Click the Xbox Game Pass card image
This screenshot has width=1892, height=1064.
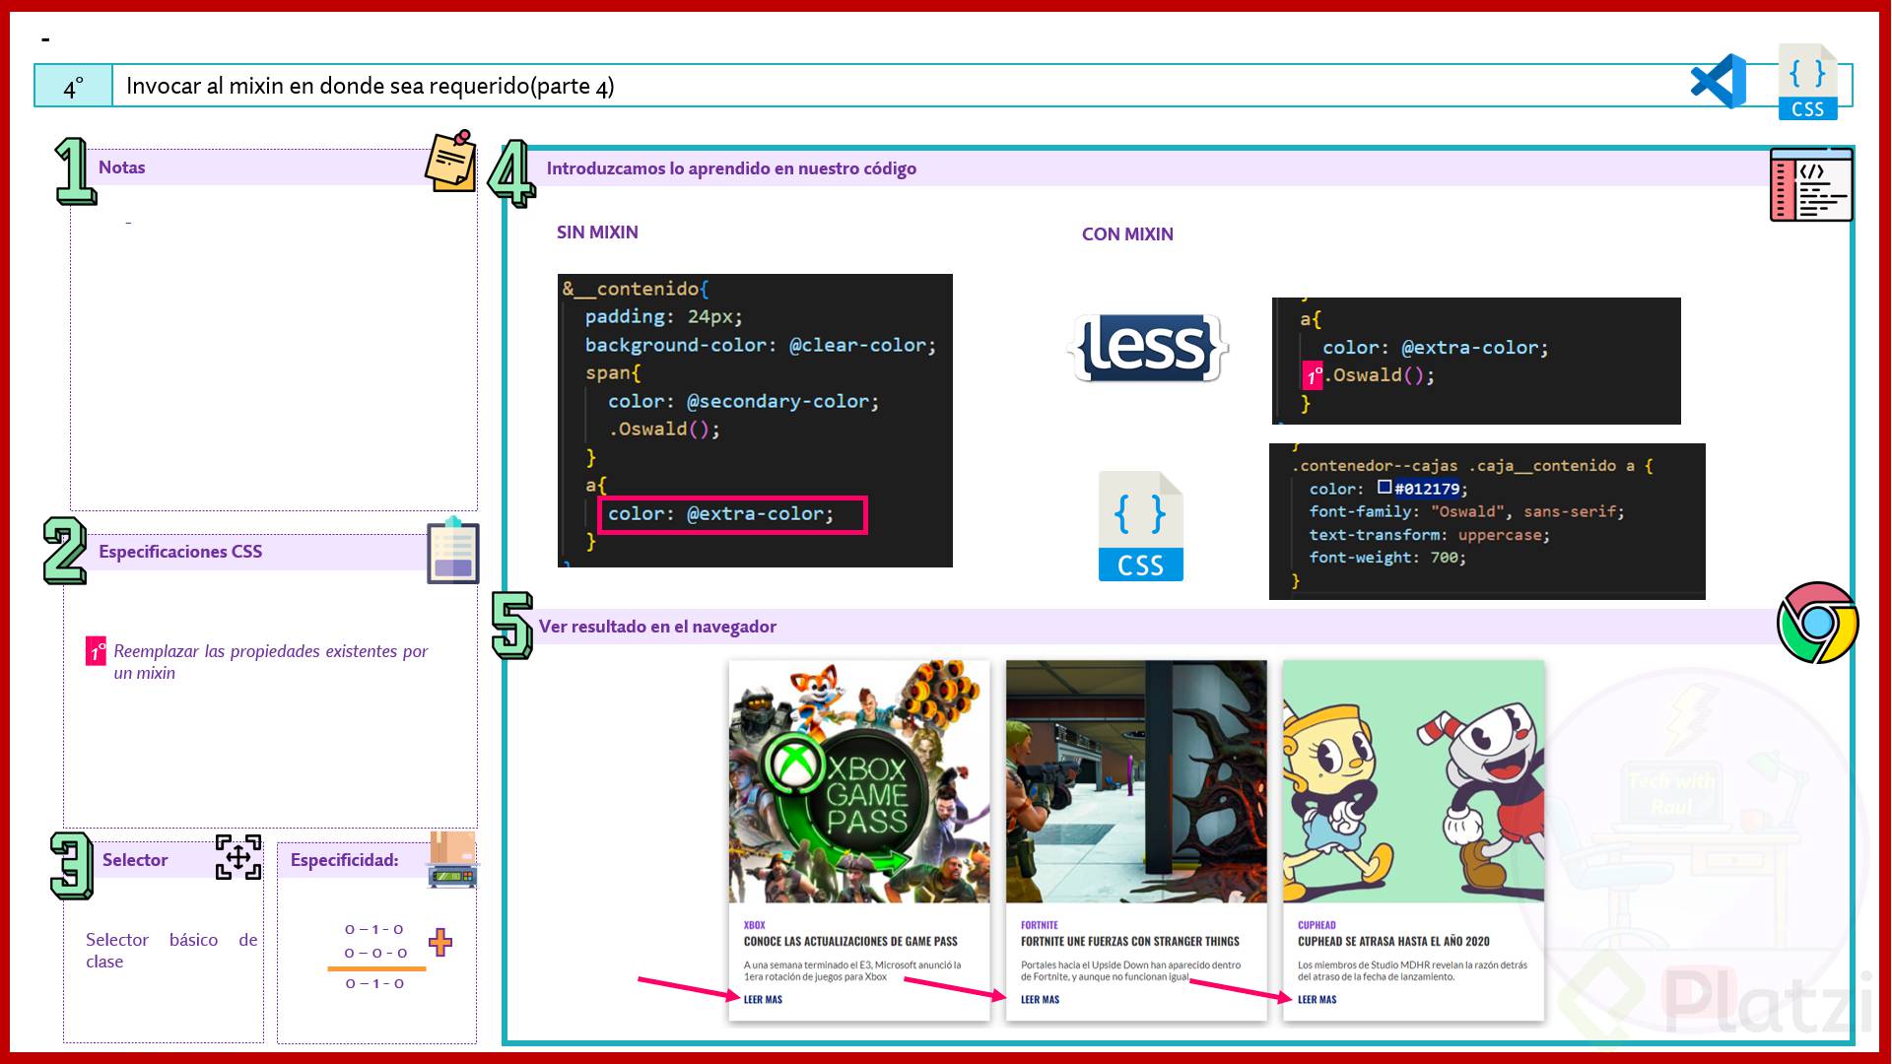859,781
